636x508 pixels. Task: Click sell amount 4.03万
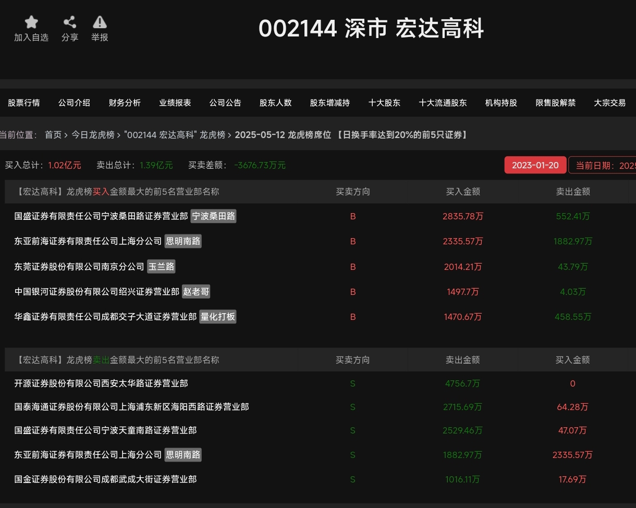coord(573,292)
